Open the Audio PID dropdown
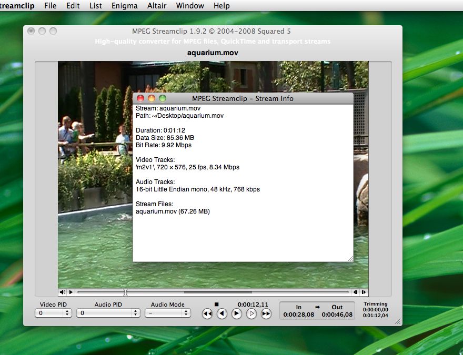The width and height of the screenshot is (463, 355). coord(108,313)
